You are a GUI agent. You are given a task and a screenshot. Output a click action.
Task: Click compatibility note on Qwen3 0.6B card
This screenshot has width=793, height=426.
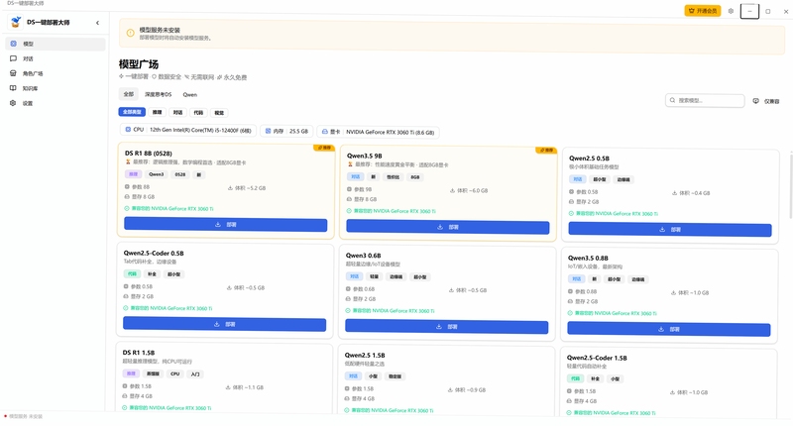[x=390, y=311]
